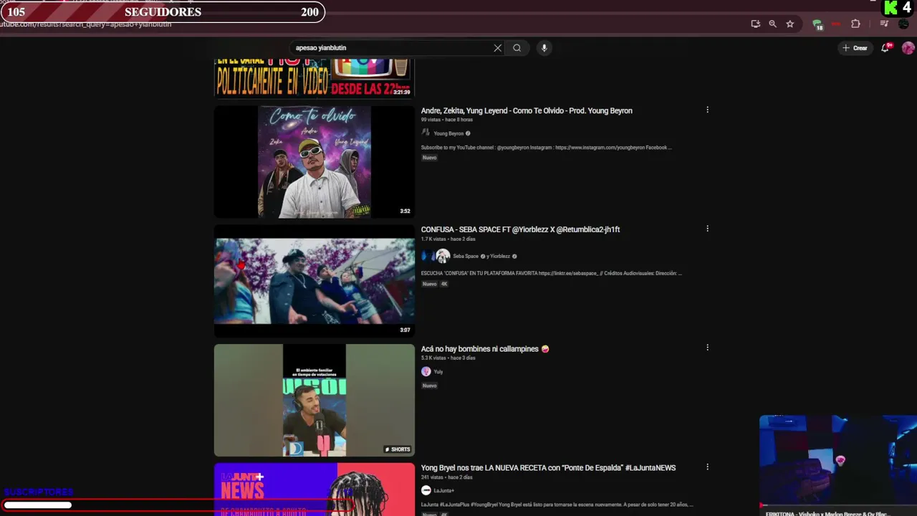Screen dimensions: 917x516
Task: Open browser extensions puzzle icon
Action: pos(855,24)
